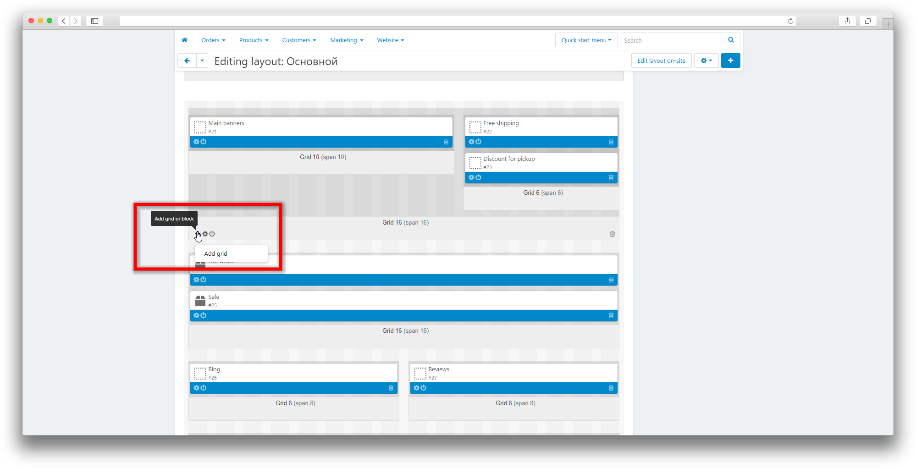Delete the Blog block via trash icon
Viewport: 916px width, 468px height.
pos(391,388)
